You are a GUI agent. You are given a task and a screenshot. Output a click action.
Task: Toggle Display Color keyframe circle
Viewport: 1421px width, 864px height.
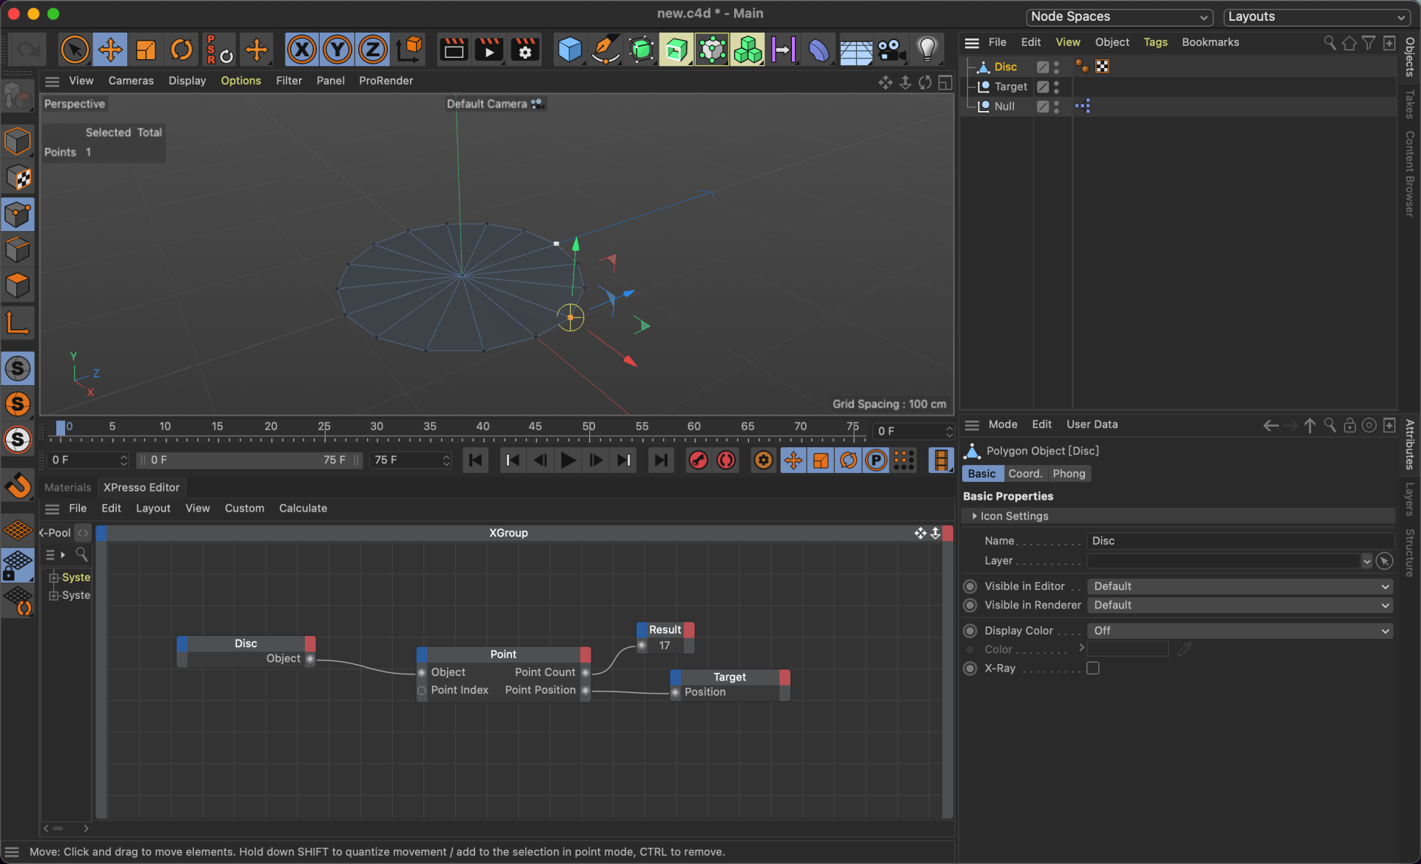pos(970,631)
